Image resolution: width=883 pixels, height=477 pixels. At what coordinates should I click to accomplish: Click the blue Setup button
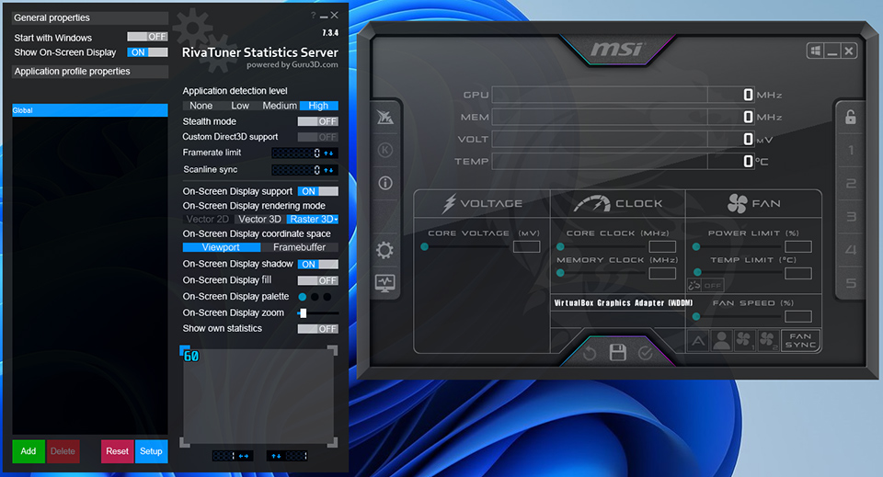151,451
